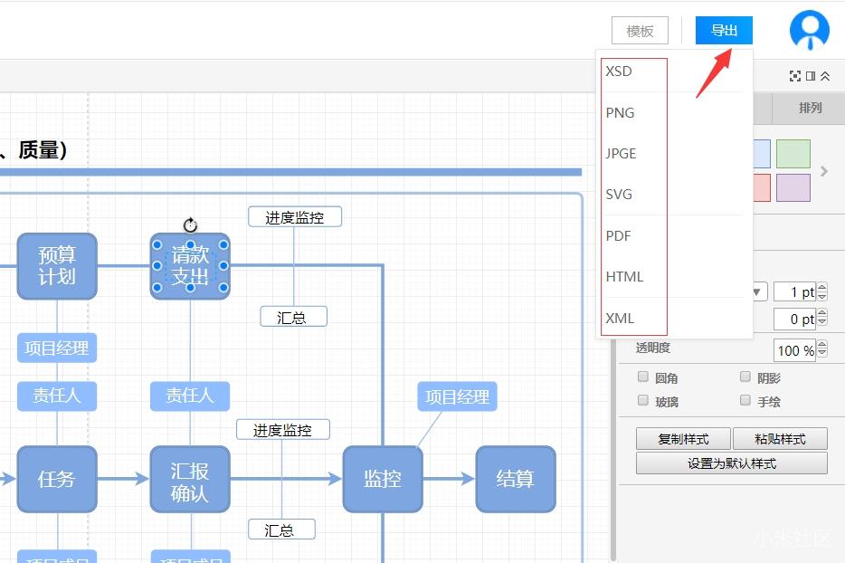Enable the 手绘 sketch checkbox
Screen dimensions: 845x563
745,400
